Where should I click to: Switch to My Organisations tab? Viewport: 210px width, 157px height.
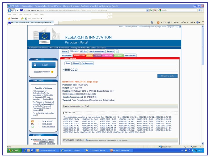[97, 51]
